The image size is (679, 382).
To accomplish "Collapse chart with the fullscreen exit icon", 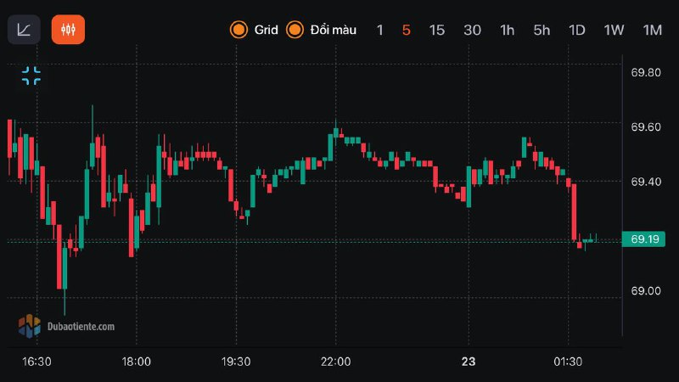I will (31, 76).
